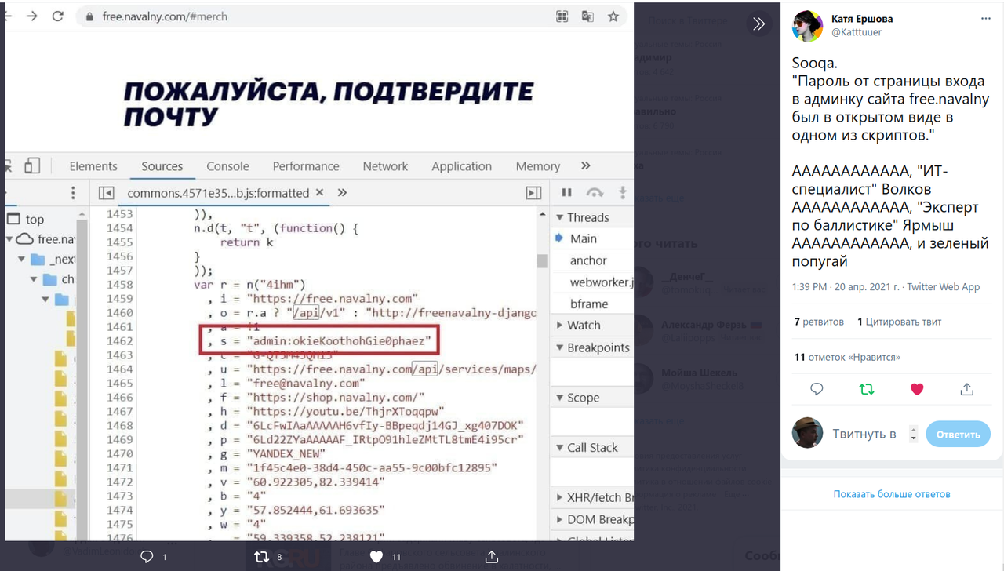Click the tweet timestamp 1:39 PM link

[846, 287]
